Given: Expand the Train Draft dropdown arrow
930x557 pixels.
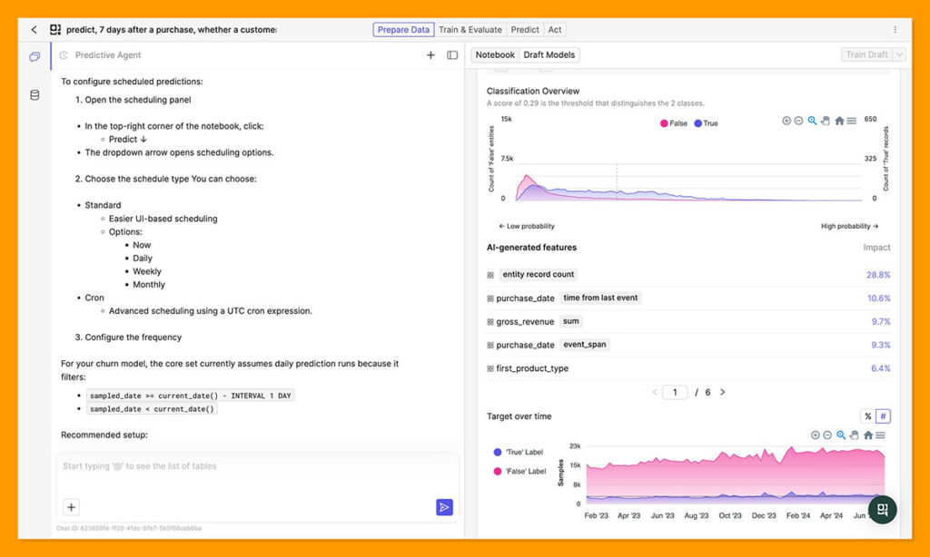Looking at the screenshot, I should point(900,54).
